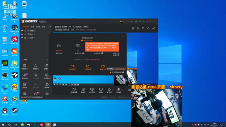The height and width of the screenshot is (127, 226).
Task: Open the 读弹幕 tool
Action: click(x=25, y=86)
